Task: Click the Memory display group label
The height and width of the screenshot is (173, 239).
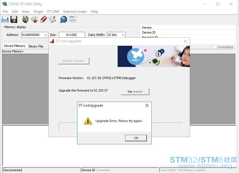Action: pos(15,27)
